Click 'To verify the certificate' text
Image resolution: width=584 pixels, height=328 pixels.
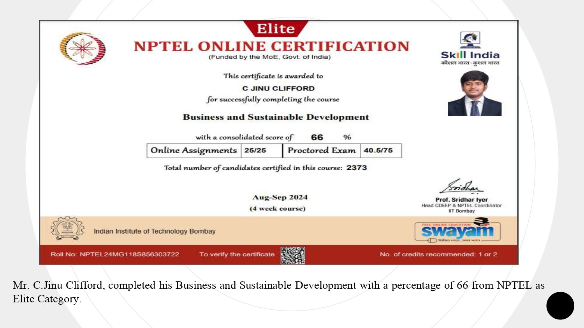(x=237, y=254)
